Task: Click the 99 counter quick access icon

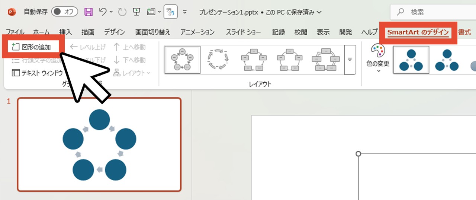Action: 170,12
